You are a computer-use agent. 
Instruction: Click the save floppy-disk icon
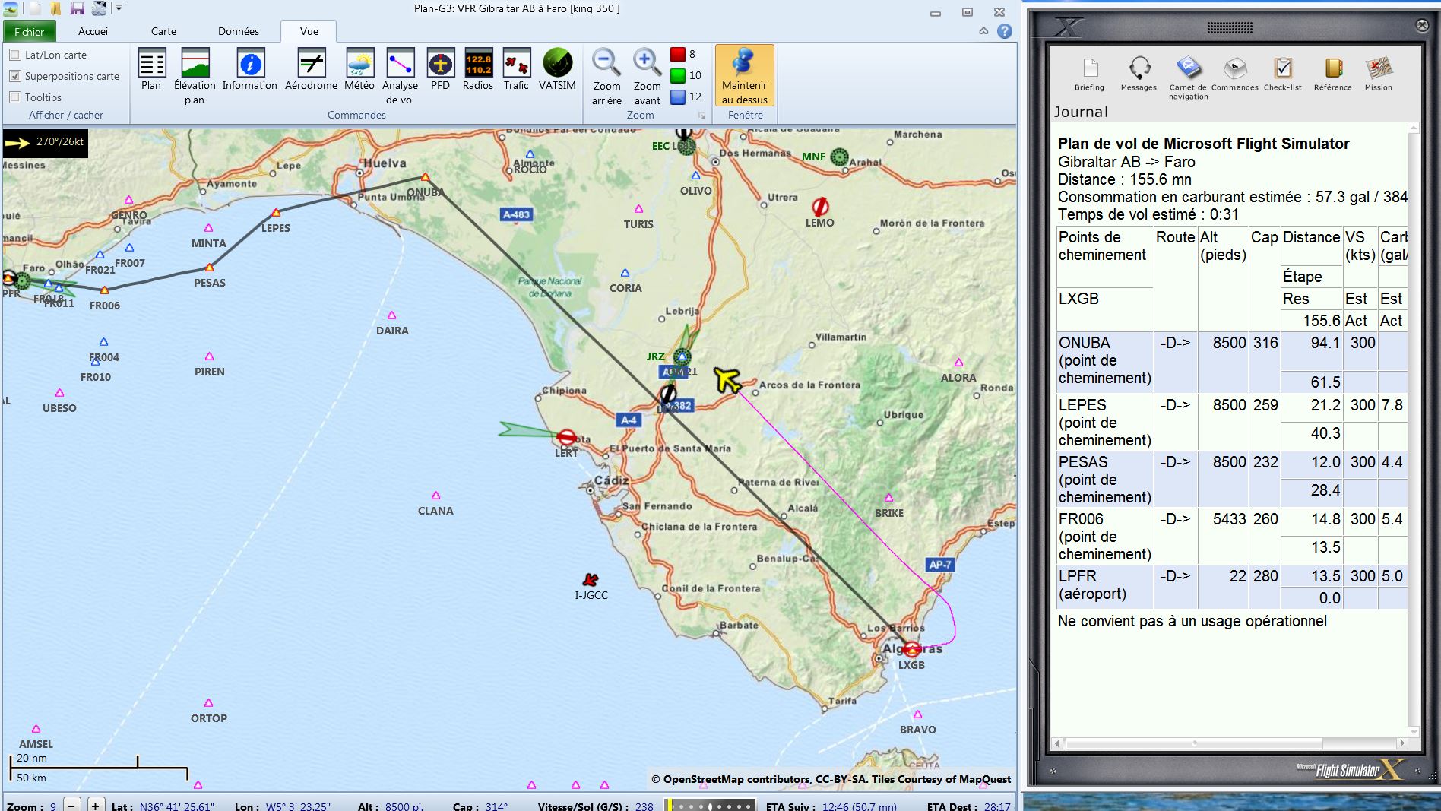(77, 8)
